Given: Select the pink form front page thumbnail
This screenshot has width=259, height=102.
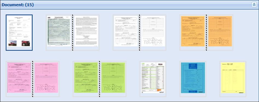Looking at the screenshot, I should [19, 77].
